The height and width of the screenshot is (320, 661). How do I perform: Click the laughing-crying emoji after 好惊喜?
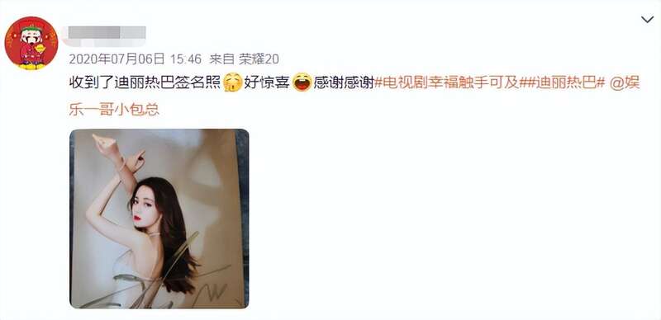[302, 82]
